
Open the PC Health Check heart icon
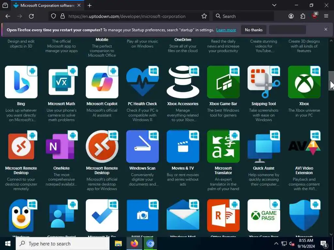pos(143,82)
